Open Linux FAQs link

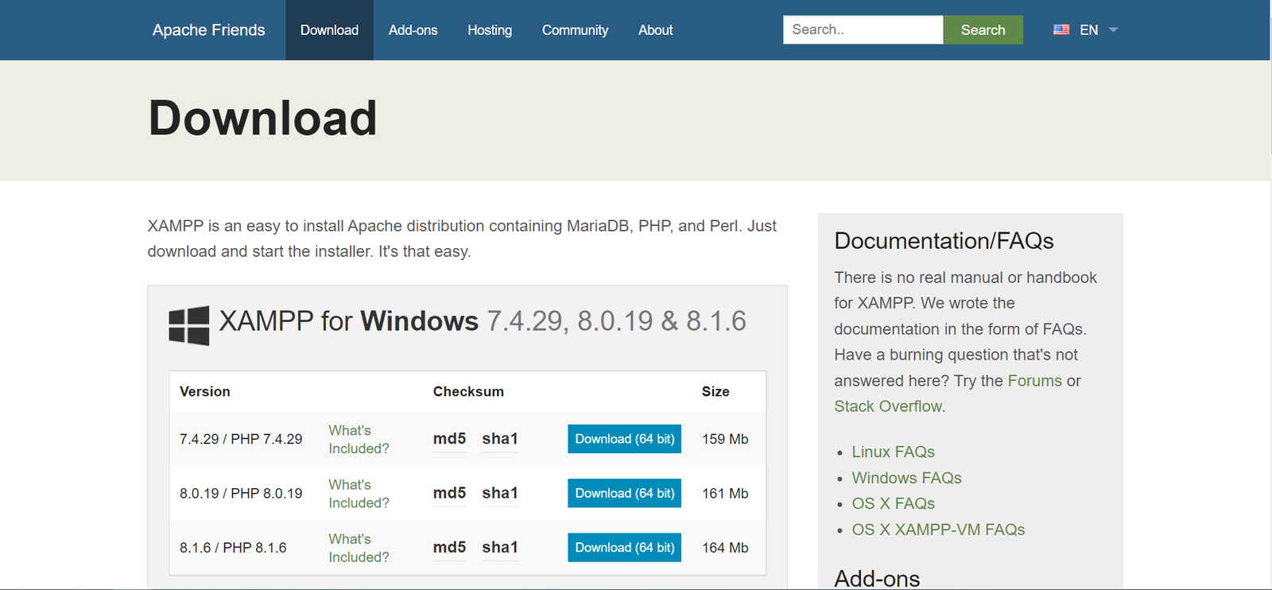coord(893,452)
